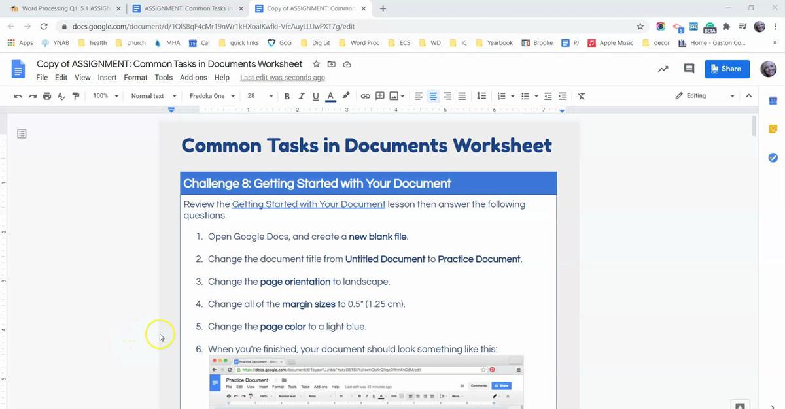Screen dimensions: 785x409
Task: Open Chrome extensions puzzle icon
Action: (726, 27)
